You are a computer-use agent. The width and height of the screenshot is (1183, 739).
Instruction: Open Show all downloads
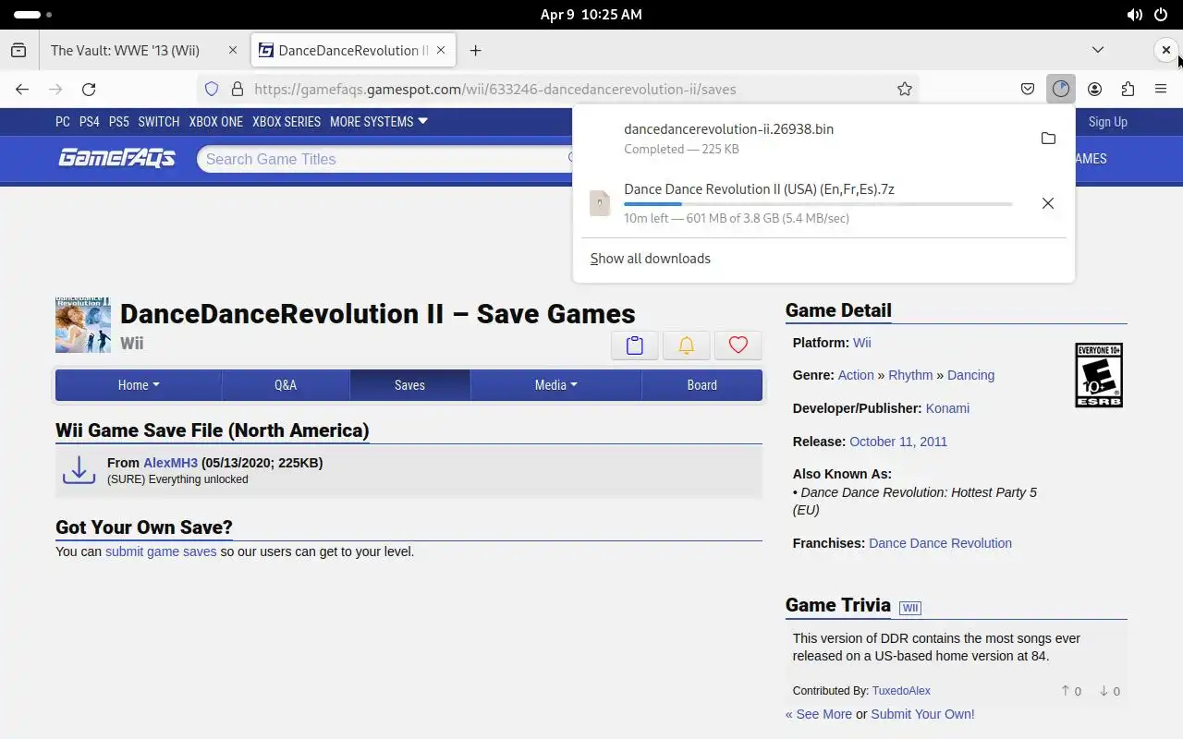click(x=651, y=259)
